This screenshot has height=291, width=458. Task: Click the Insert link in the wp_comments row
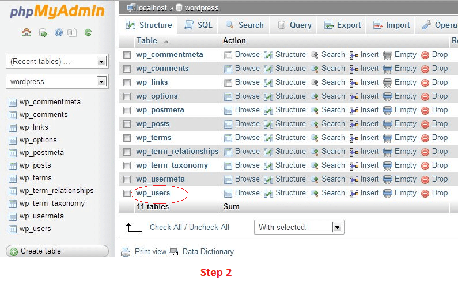369,69
